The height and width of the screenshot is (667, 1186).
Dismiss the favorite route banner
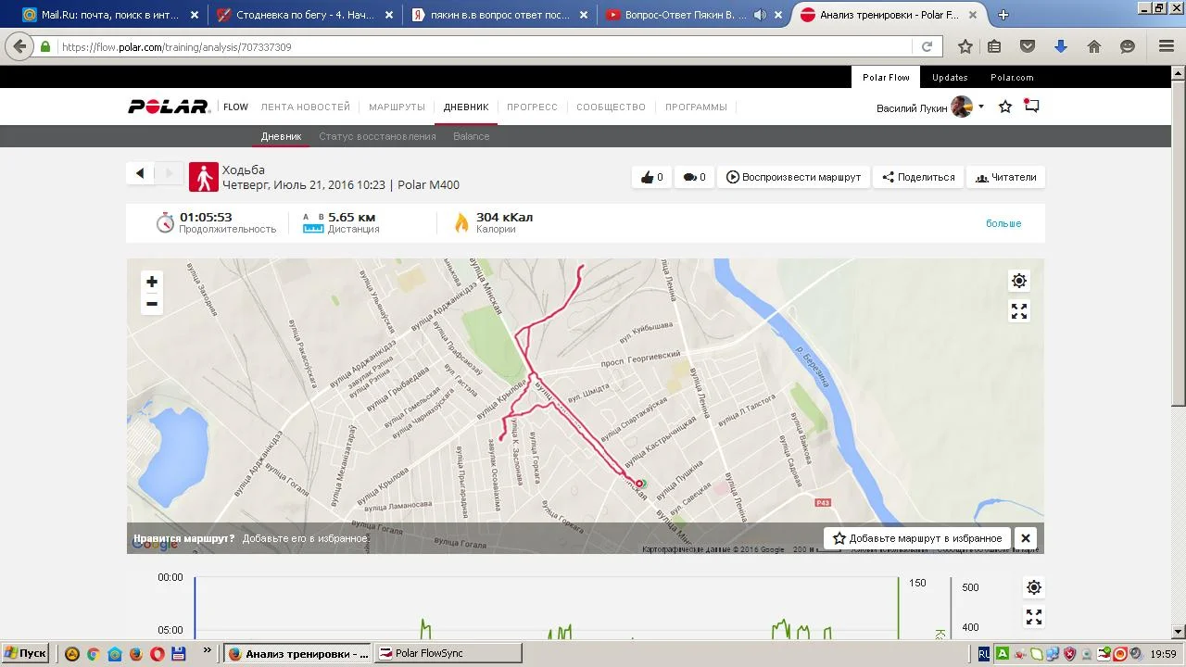pos(1025,538)
